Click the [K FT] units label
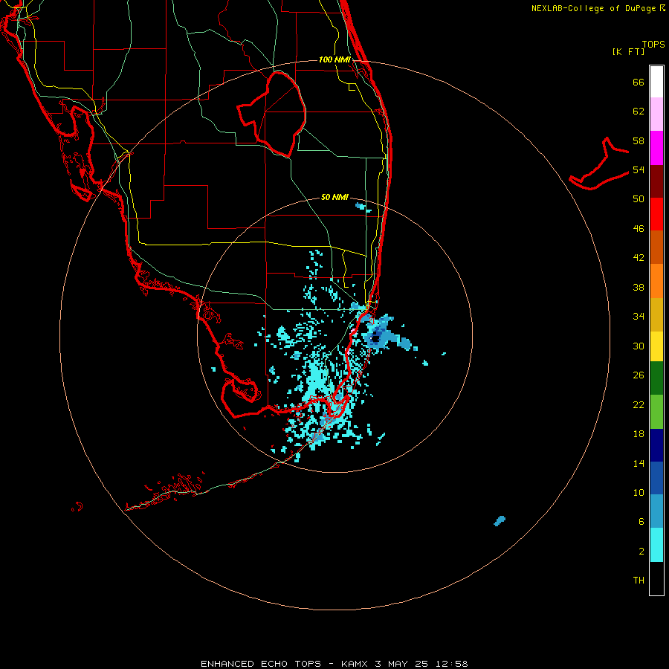 628,51
